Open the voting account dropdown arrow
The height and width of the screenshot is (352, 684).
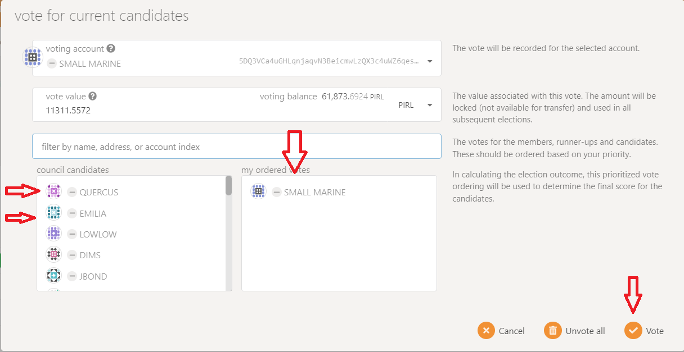click(x=430, y=61)
